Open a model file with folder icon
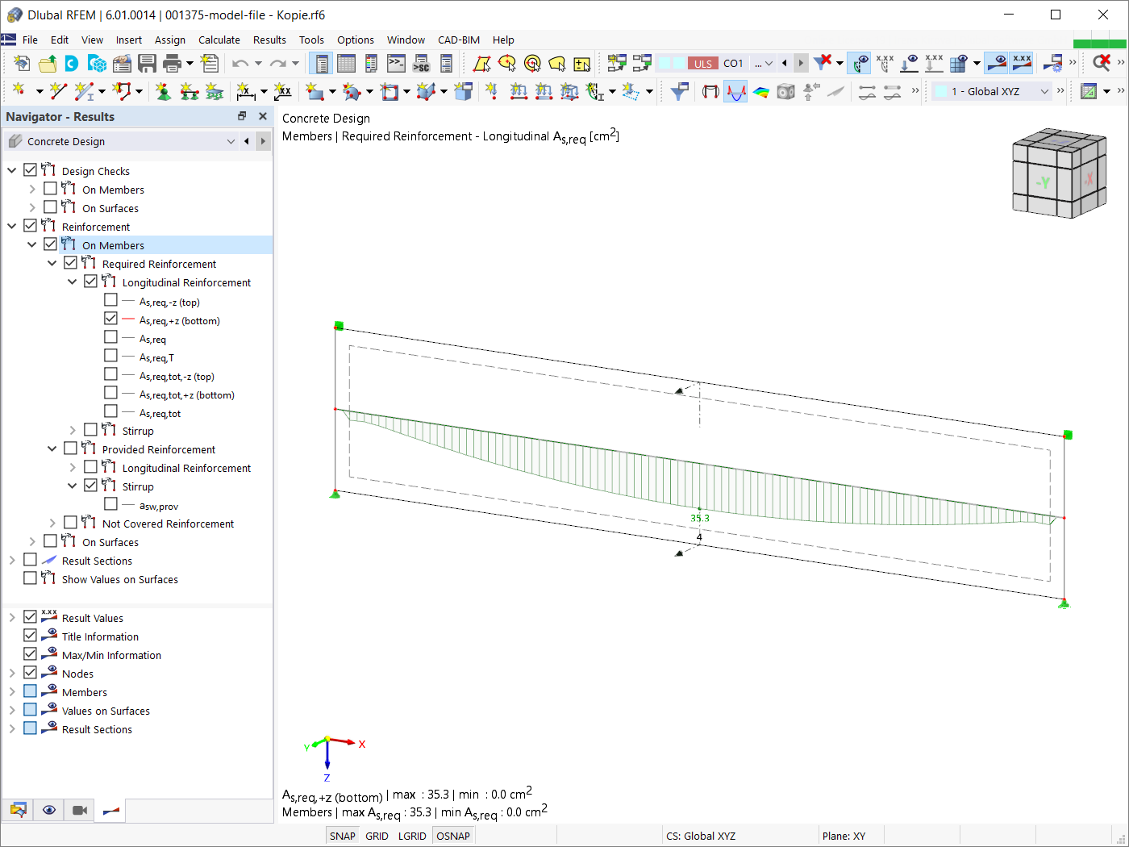This screenshot has height=847, width=1129. [x=48, y=63]
